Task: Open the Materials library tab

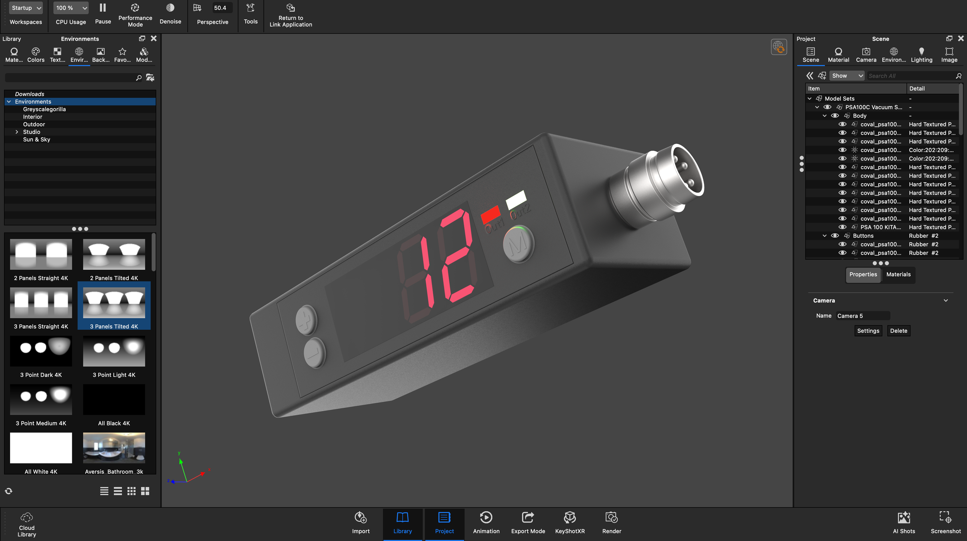Action: (14, 54)
